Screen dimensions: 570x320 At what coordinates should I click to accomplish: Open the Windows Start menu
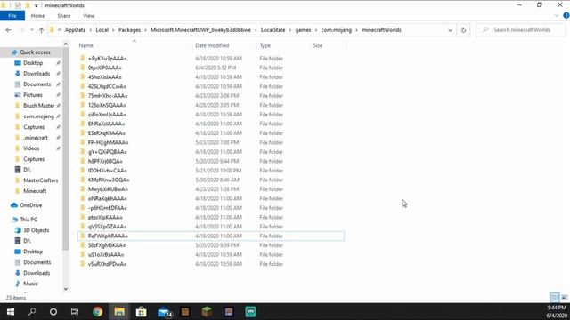10,312
